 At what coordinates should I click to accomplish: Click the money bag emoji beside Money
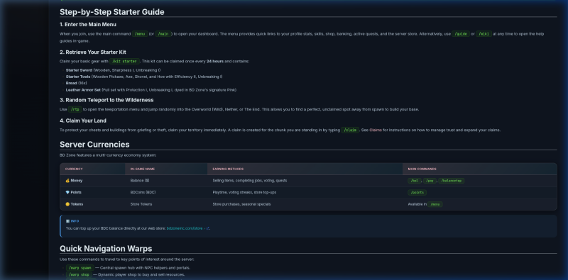click(x=67, y=181)
